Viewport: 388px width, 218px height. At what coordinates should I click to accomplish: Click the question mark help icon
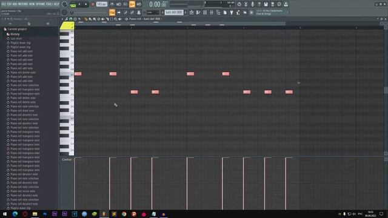point(259,4)
